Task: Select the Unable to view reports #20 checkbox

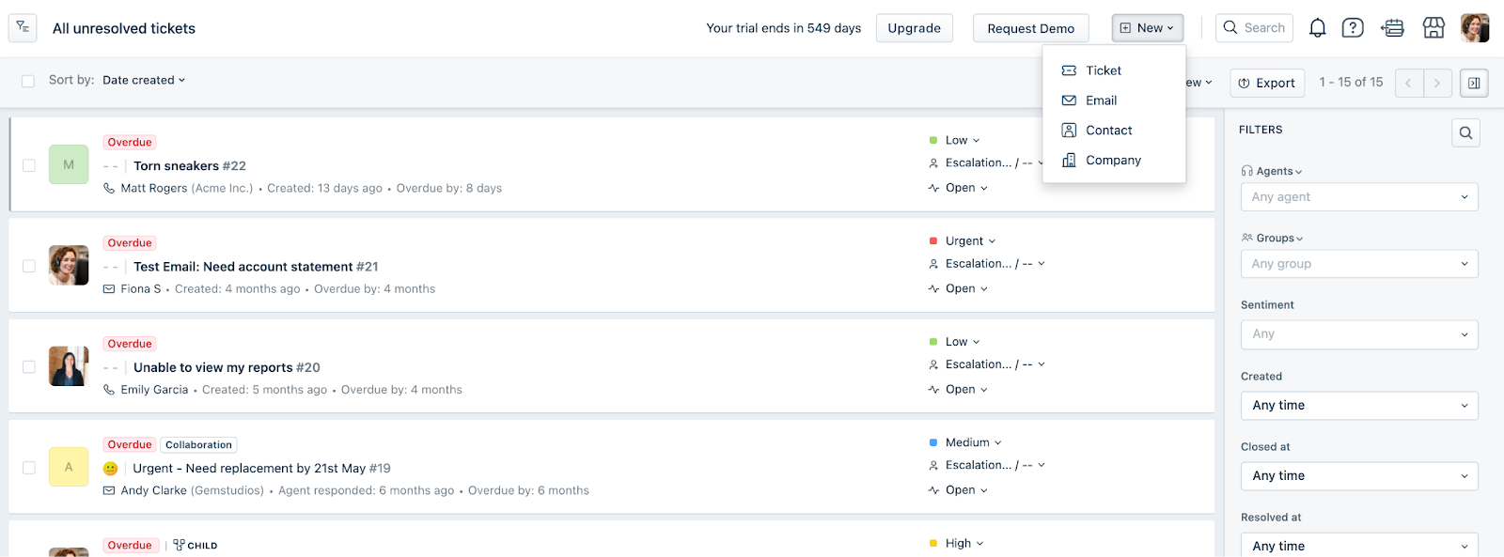Action: (x=29, y=367)
